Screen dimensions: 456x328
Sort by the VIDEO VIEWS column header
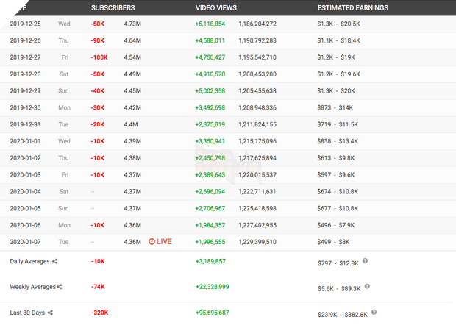(215, 7)
